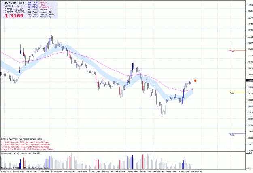Click the yellow DPV pivot level line

click(x=237, y=92)
